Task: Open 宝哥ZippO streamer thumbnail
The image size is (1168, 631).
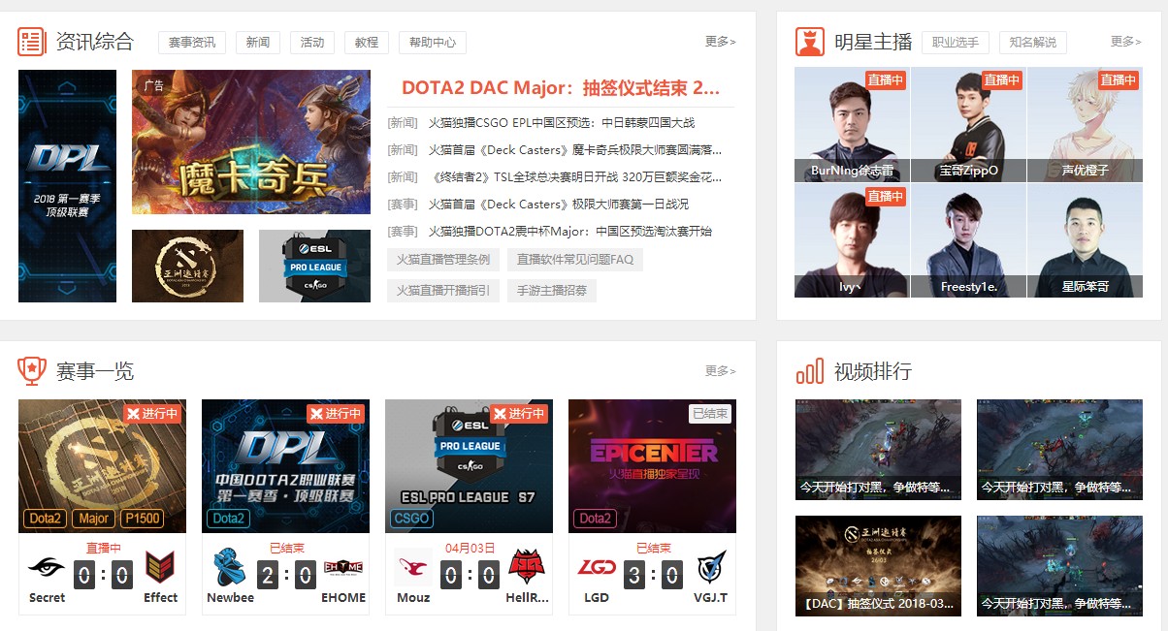Action: click(x=968, y=124)
